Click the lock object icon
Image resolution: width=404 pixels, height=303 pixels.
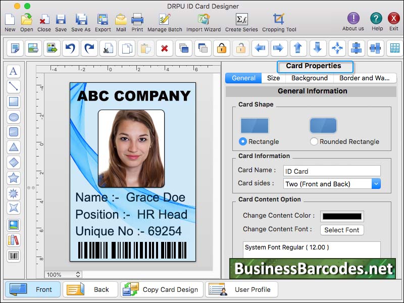click(x=221, y=48)
